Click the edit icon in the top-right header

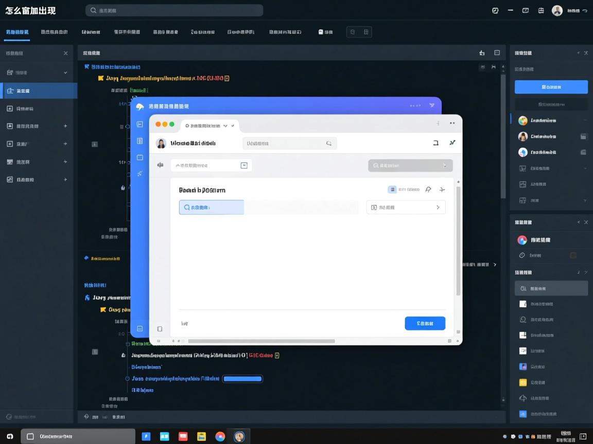pyautogui.click(x=495, y=10)
